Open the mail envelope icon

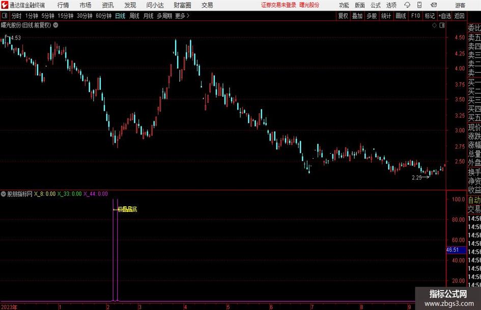[434, 5]
